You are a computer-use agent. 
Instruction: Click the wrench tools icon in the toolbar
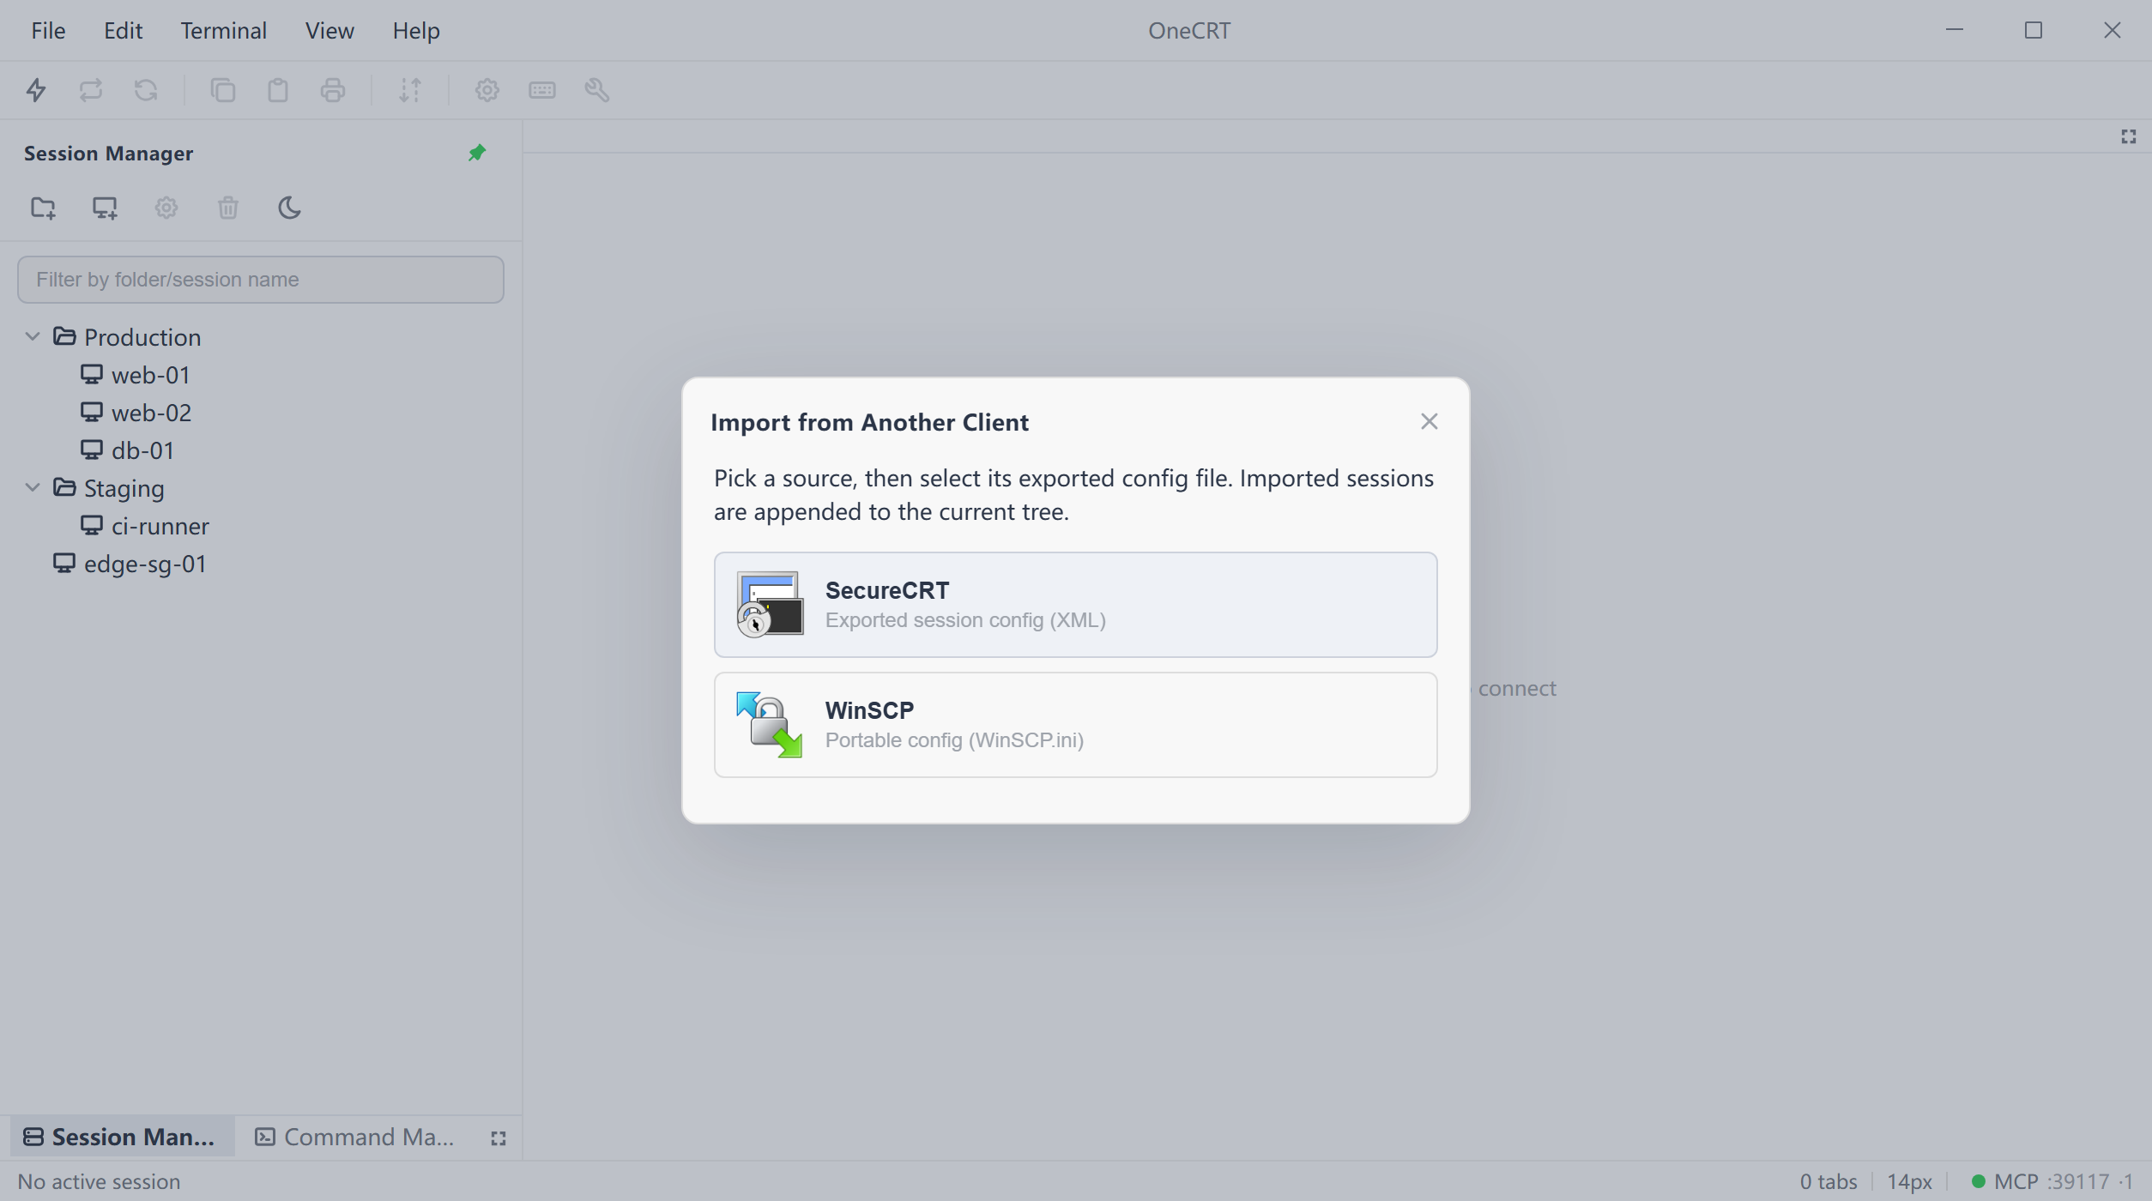597,90
